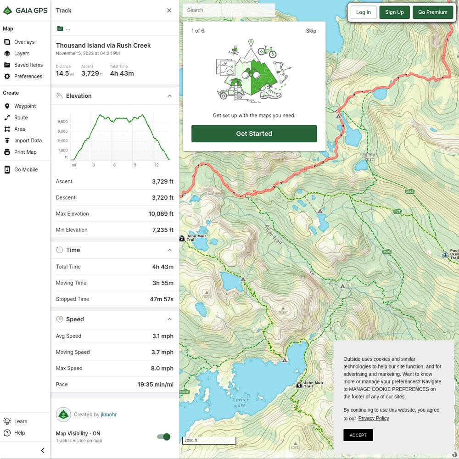
Task: Open the Print Map option
Action: click(20, 152)
